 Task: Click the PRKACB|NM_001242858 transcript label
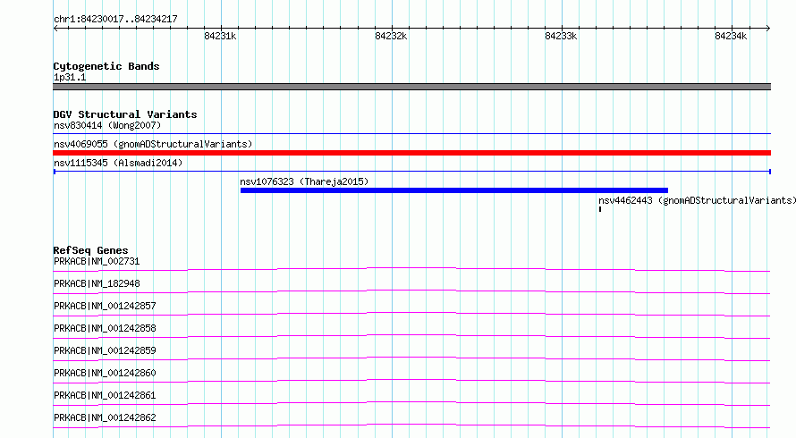coord(105,328)
